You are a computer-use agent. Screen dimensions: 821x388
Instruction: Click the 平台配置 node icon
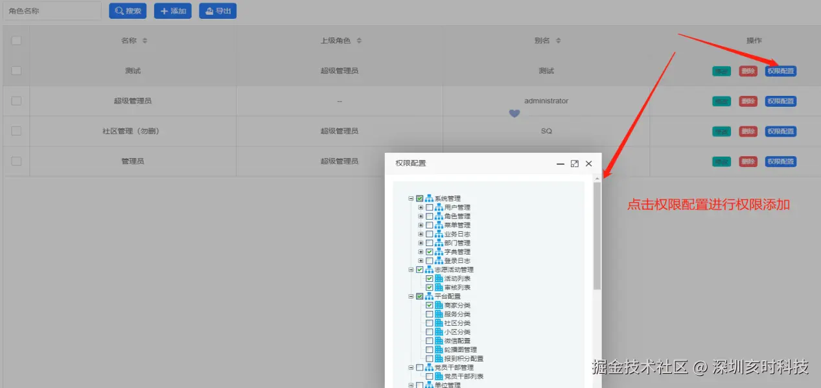(x=429, y=296)
